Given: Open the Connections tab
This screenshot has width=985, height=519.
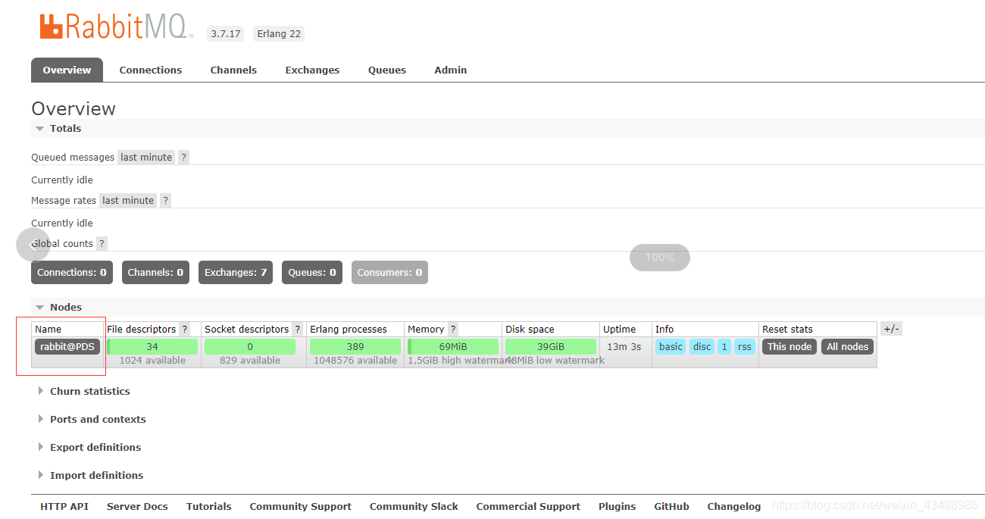Looking at the screenshot, I should 151,70.
